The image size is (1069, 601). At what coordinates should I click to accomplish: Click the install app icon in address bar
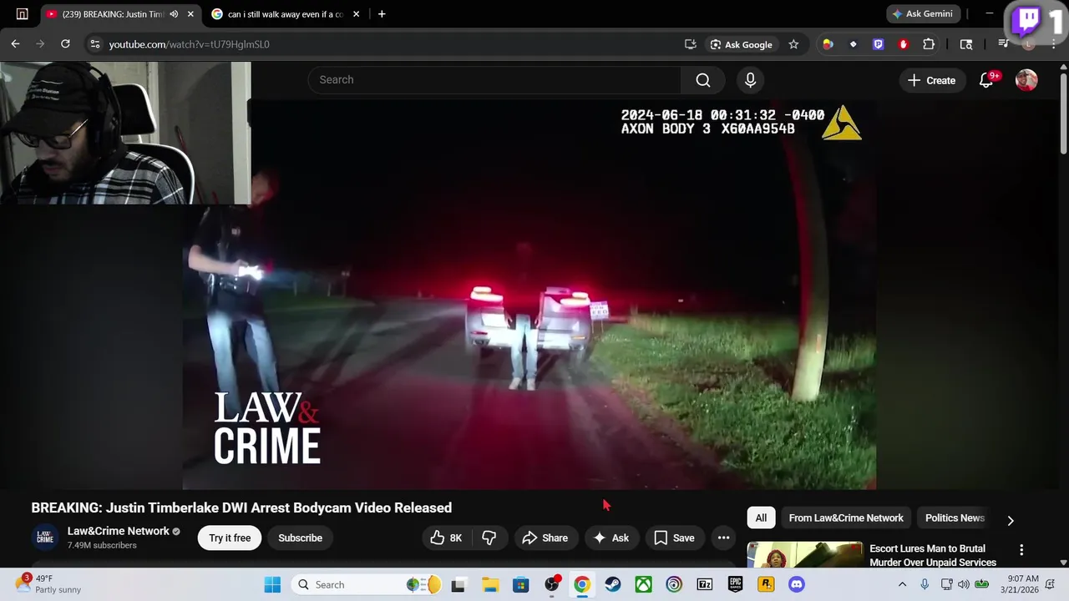pos(691,44)
